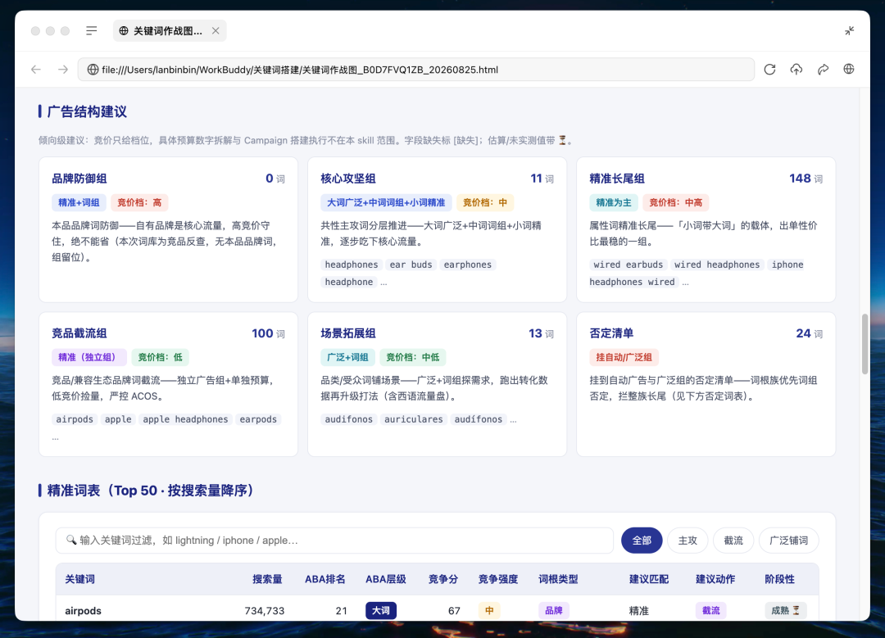Viewport: 885px width, 638px height.
Task: Click the 词根类型 column header
Action: (558, 579)
